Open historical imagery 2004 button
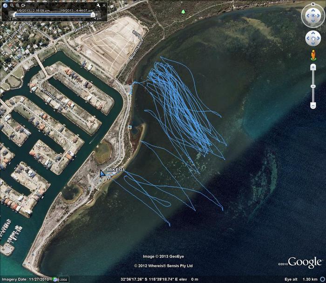The width and height of the screenshot is (326, 283). [62, 279]
